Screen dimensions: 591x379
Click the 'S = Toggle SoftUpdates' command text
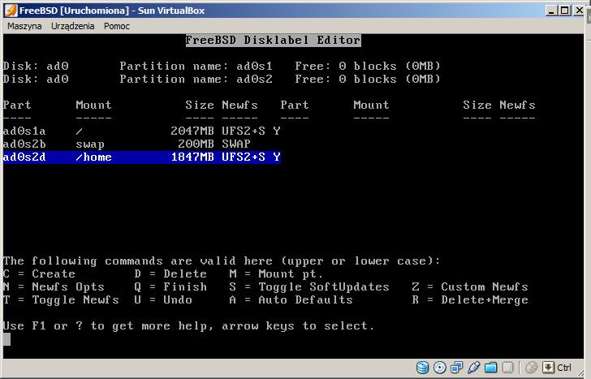[x=309, y=287]
